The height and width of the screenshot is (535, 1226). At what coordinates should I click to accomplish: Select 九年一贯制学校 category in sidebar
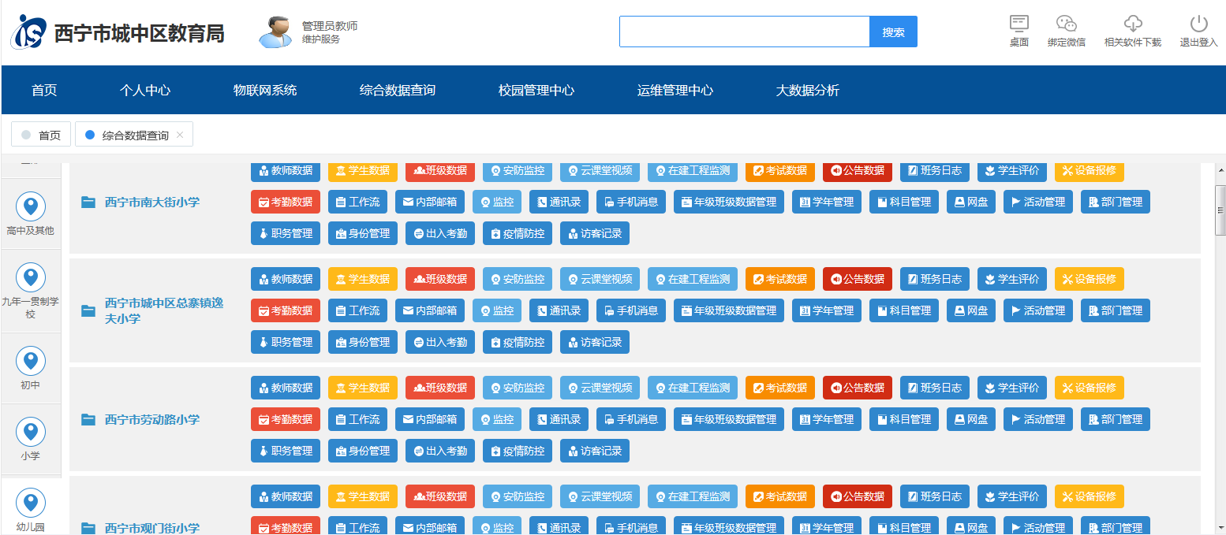[31, 291]
